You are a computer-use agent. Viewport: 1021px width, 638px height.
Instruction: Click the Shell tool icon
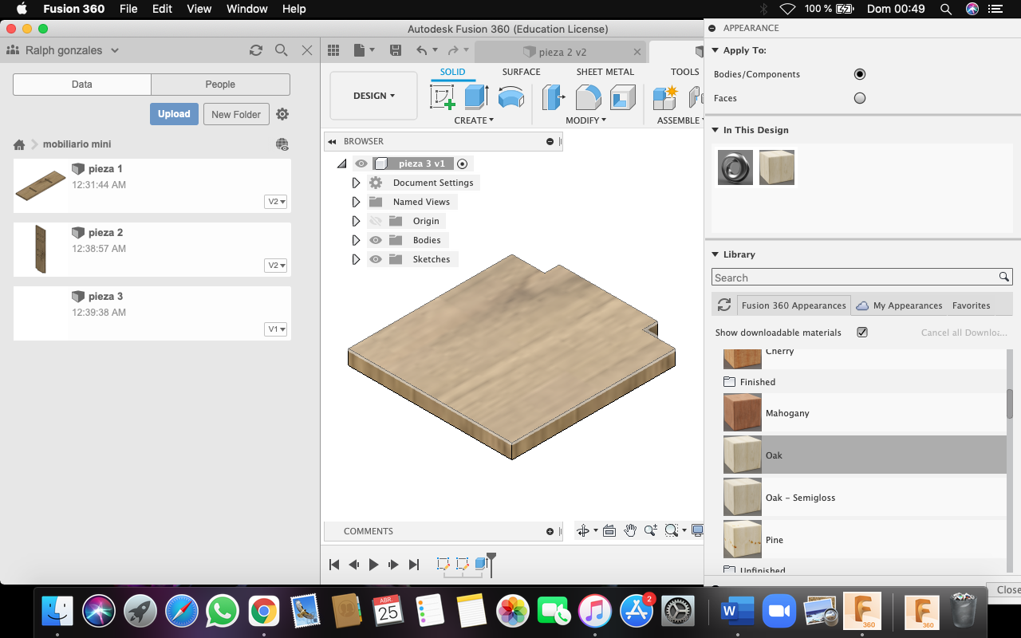622,97
